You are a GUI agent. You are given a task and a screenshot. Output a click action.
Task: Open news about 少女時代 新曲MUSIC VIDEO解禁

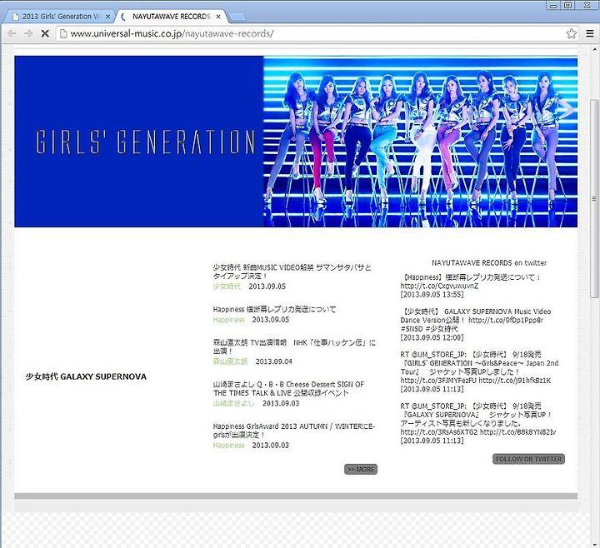292,272
